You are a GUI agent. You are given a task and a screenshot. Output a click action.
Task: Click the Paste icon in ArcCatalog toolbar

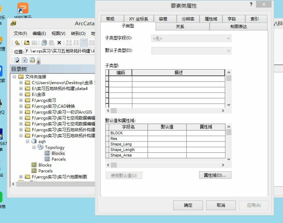tap(52, 43)
